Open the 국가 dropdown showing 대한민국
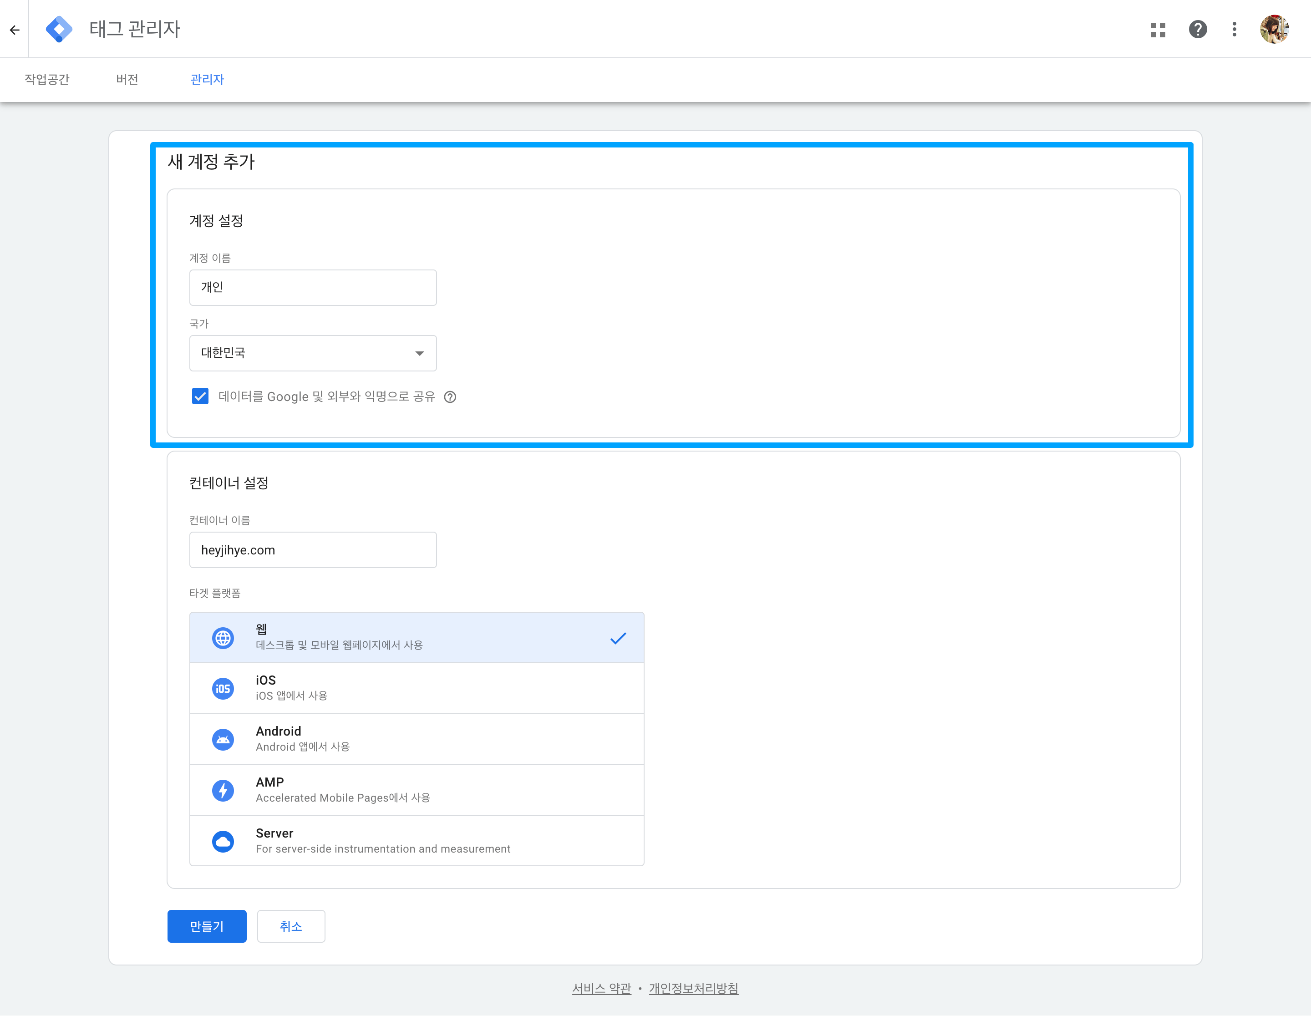Screen dimensions: 1311x1016 tap(313, 353)
